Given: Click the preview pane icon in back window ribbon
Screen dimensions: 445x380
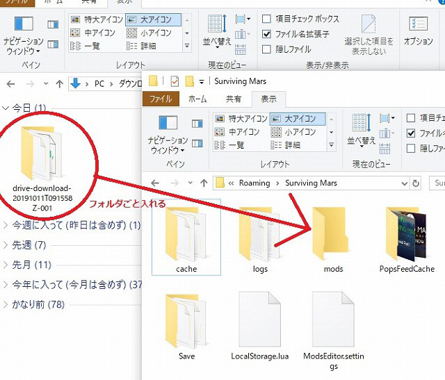Looking at the screenshot, I should click(x=53, y=24).
